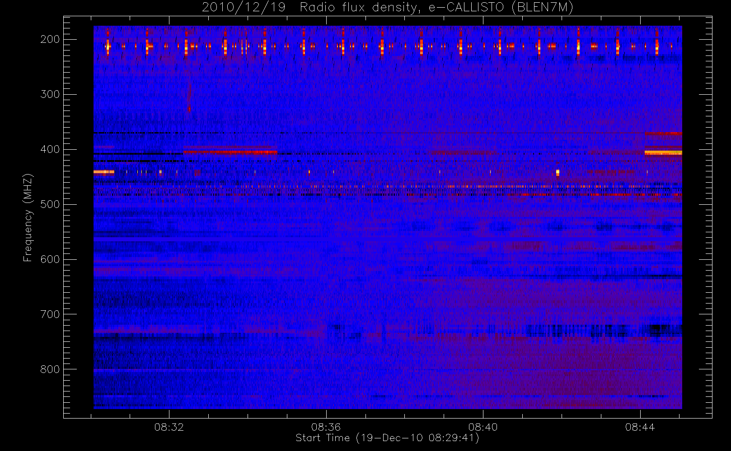This screenshot has height=451, width=731.
Task: Click the 08:44 time tick label
Action: pyautogui.click(x=640, y=427)
